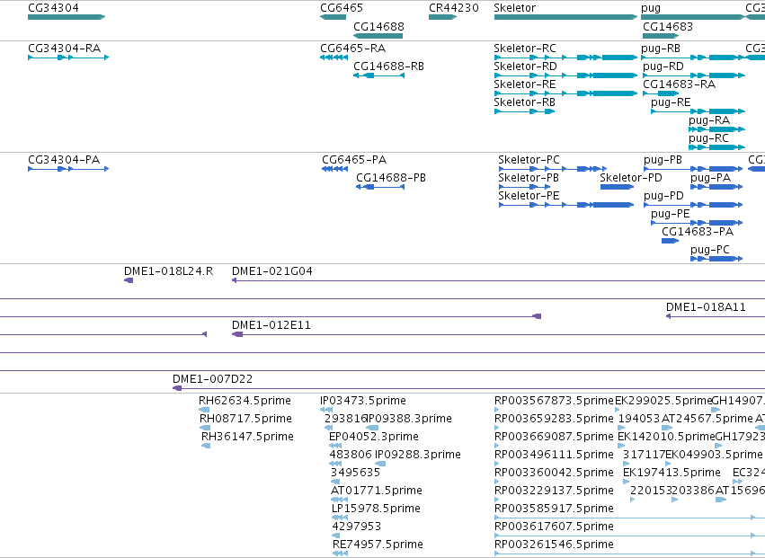Select the DME1-012E11 clone end marker
The height and width of the screenshot is (558, 765).
(x=237, y=334)
